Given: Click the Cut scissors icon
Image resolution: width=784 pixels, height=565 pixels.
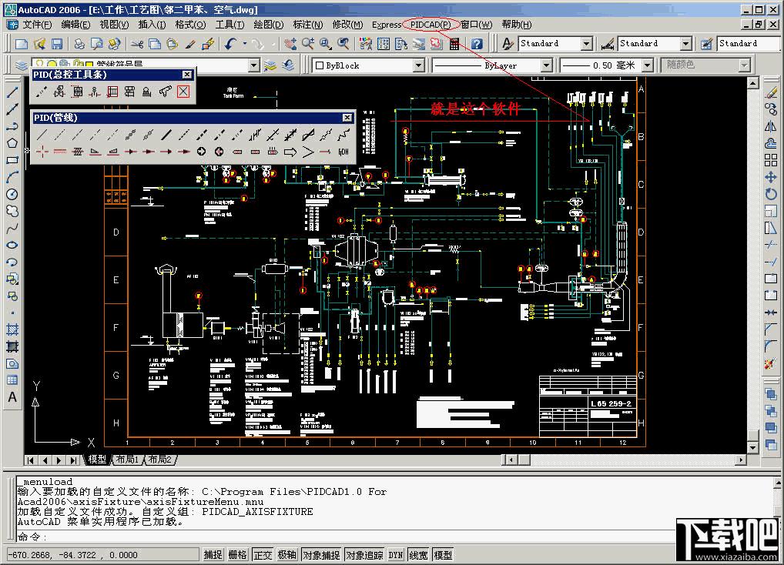Looking at the screenshot, I should [136, 44].
